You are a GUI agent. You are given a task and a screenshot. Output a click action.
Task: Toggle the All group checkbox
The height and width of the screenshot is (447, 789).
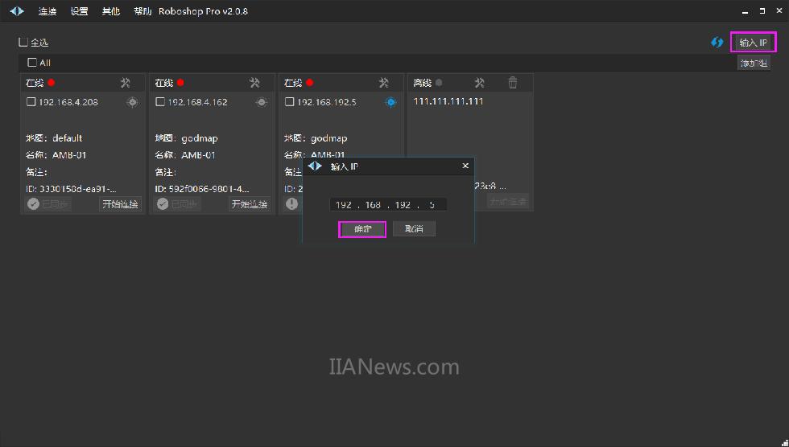coord(32,63)
